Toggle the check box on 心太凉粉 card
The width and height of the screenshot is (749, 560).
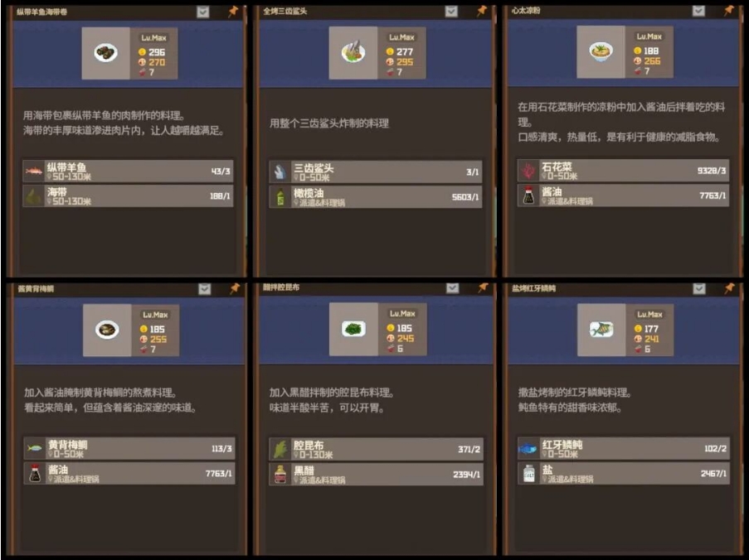699,11
